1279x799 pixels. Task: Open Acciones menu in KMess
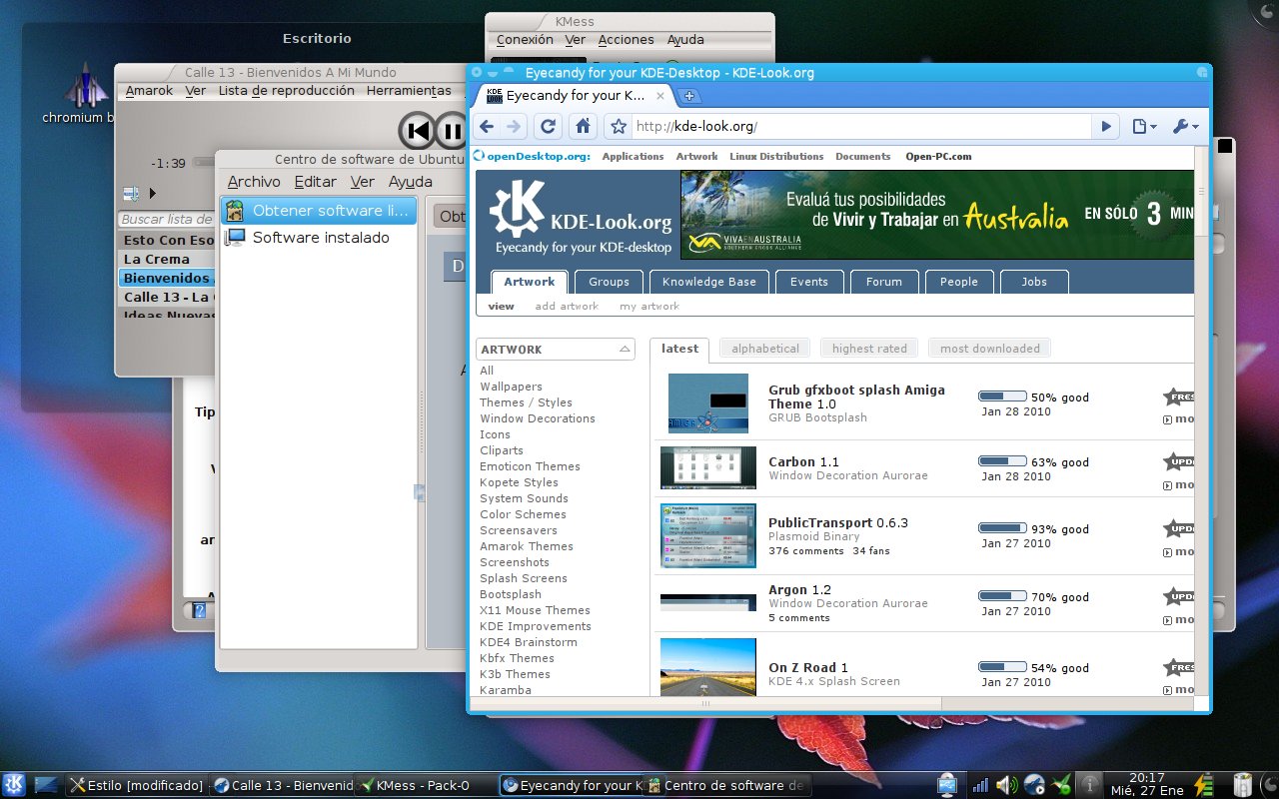click(x=626, y=40)
